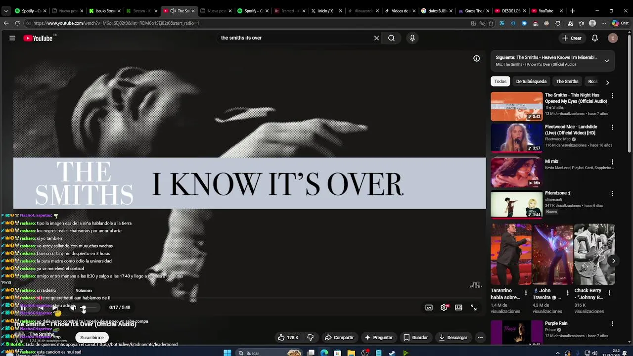
Task: Select The Smiths filter chip
Action: (x=567, y=82)
